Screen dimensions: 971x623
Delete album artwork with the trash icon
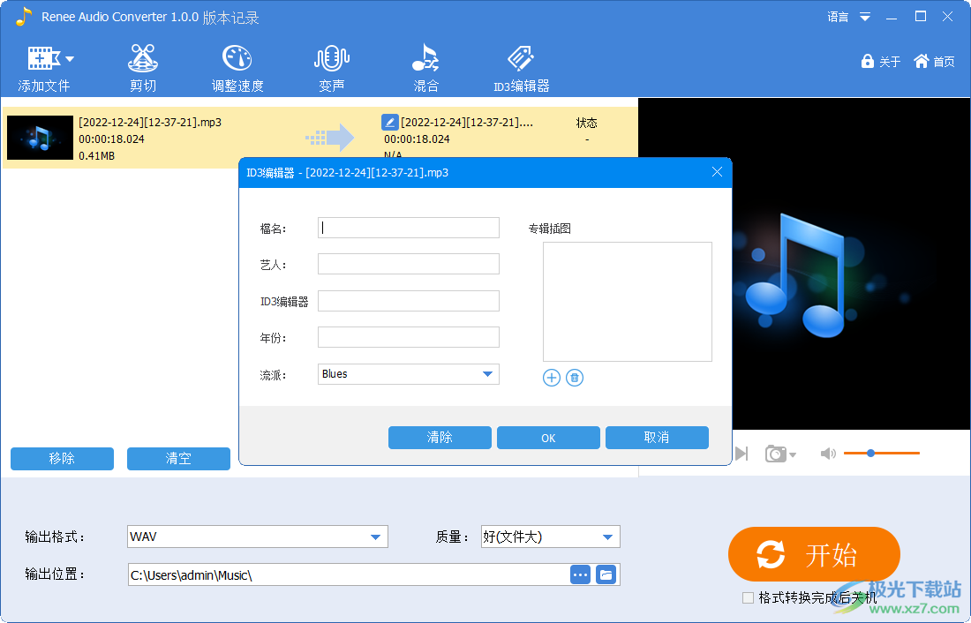pos(574,377)
